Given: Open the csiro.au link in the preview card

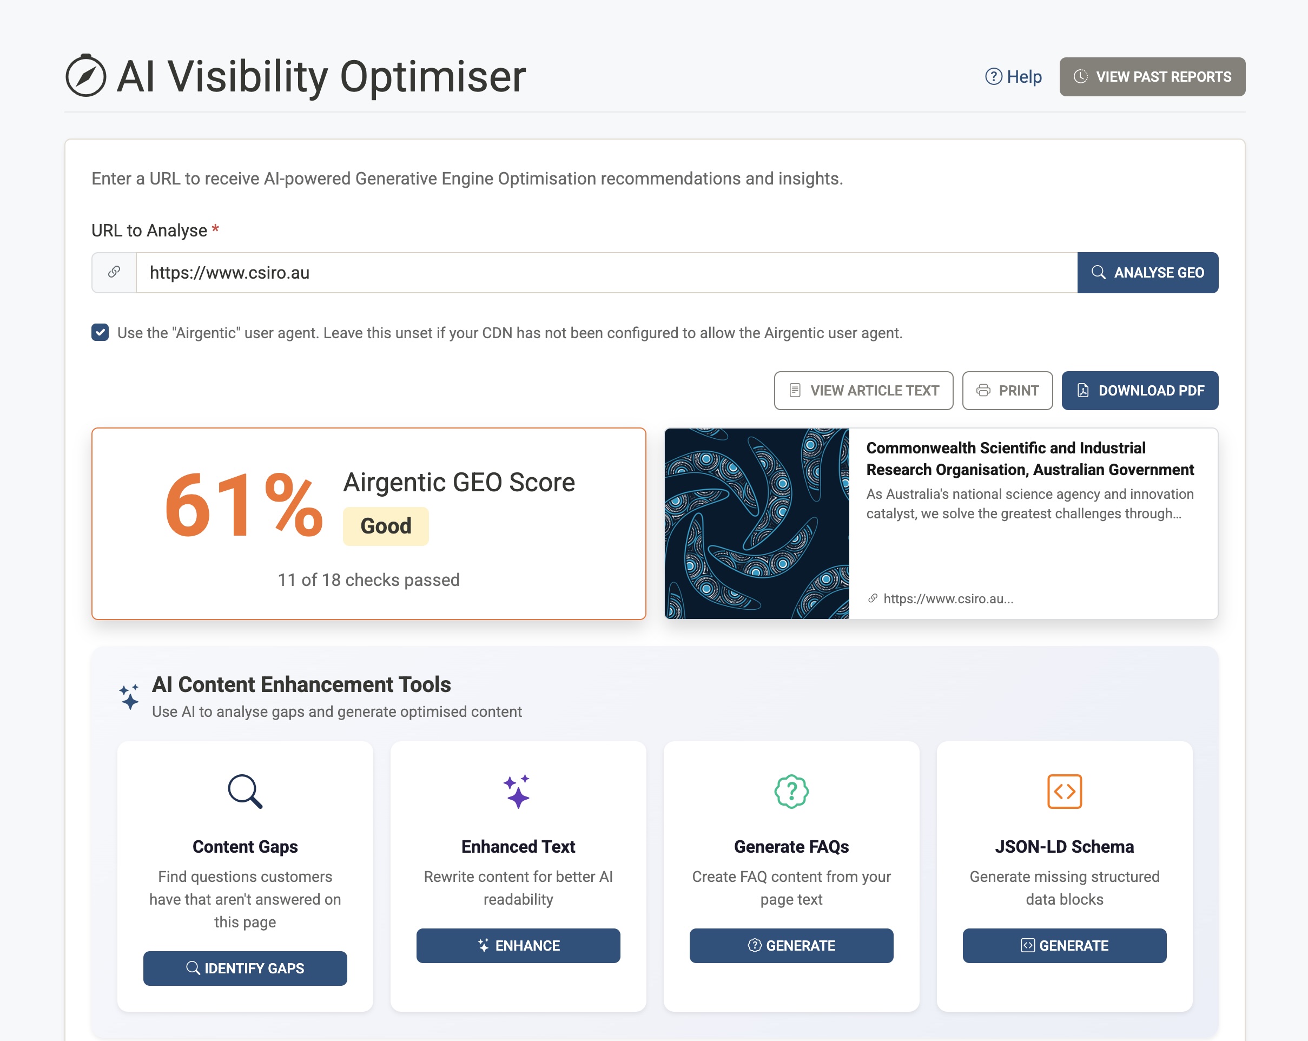Looking at the screenshot, I should pos(948,599).
